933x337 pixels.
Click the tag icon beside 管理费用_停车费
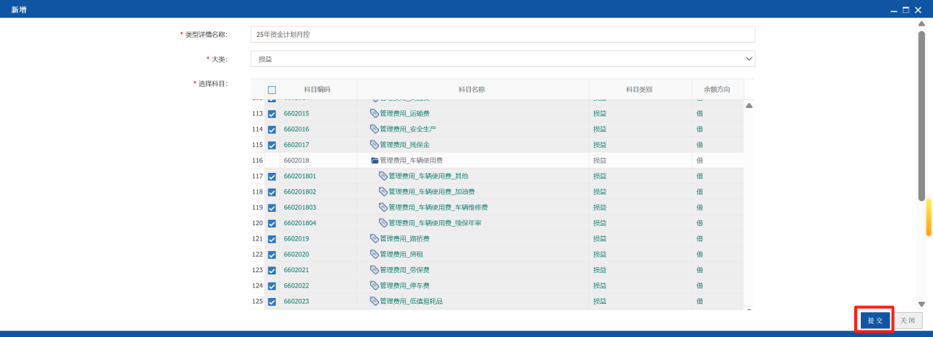point(374,285)
